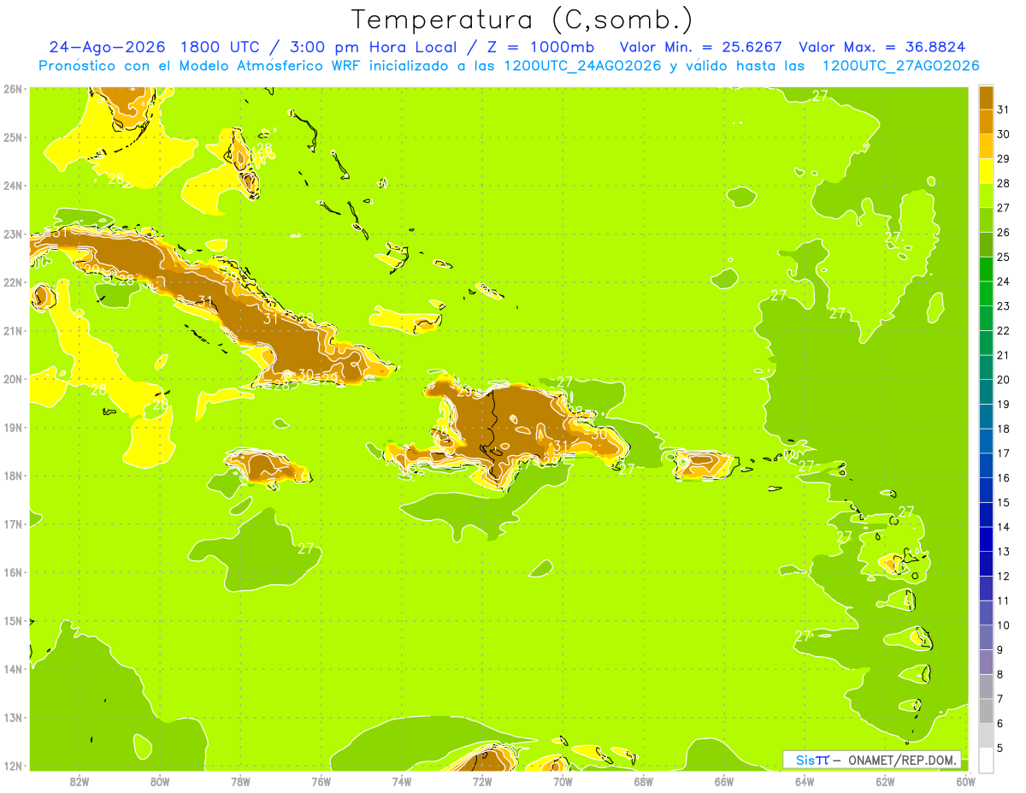Click the "14N" latitude axis label
Screen dimensions: 1026x793
[x=13, y=669]
